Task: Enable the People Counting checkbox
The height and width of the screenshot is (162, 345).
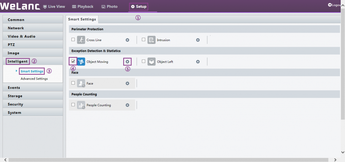Action: point(73,105)
